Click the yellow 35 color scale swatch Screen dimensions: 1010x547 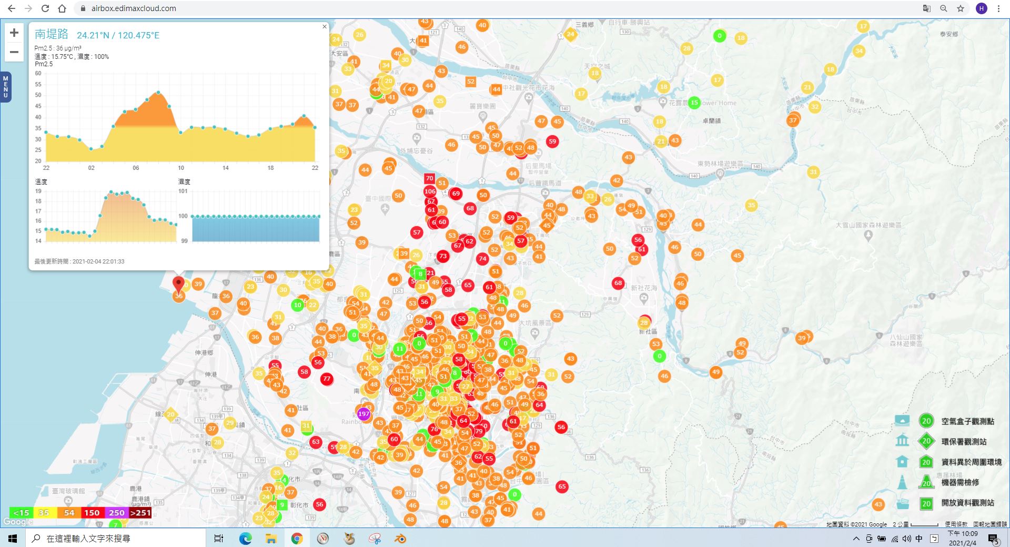point(44,513)
